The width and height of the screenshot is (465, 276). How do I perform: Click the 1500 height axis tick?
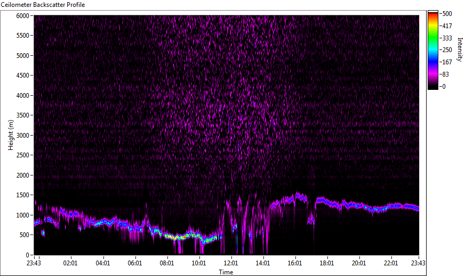[22, 195]
